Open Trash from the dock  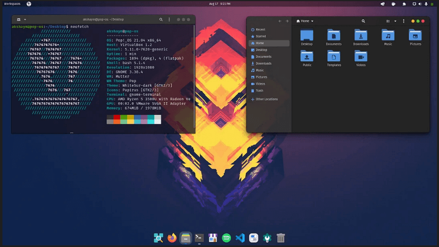pos(280,238)
